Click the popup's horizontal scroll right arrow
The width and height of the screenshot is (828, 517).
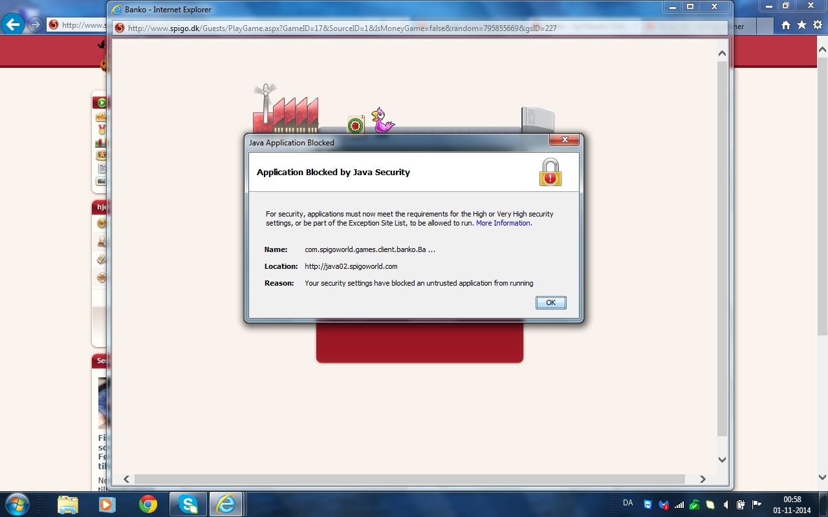coord(703,479)
